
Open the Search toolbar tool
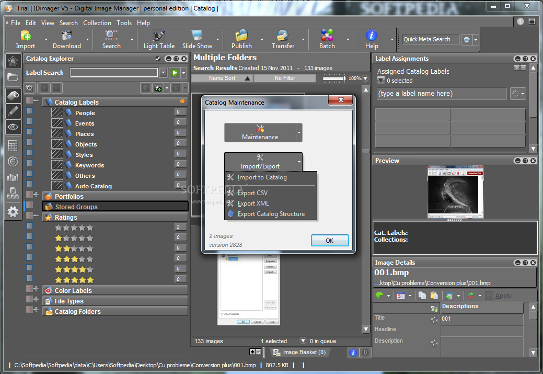111,40
